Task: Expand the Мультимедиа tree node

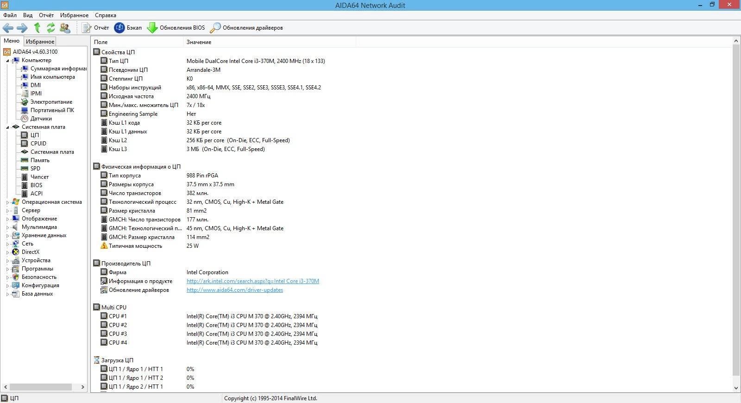Action: (7, 227)
